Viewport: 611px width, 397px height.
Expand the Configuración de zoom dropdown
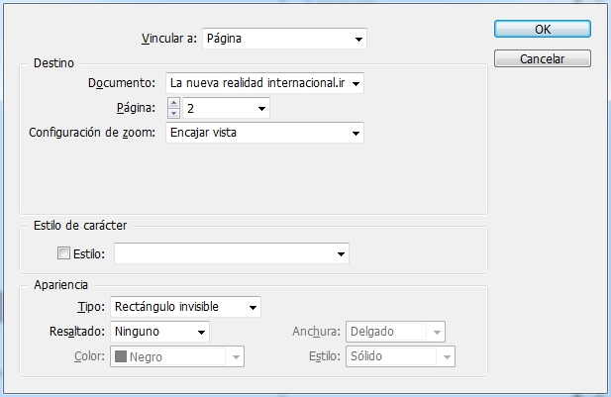pos(264,133)
